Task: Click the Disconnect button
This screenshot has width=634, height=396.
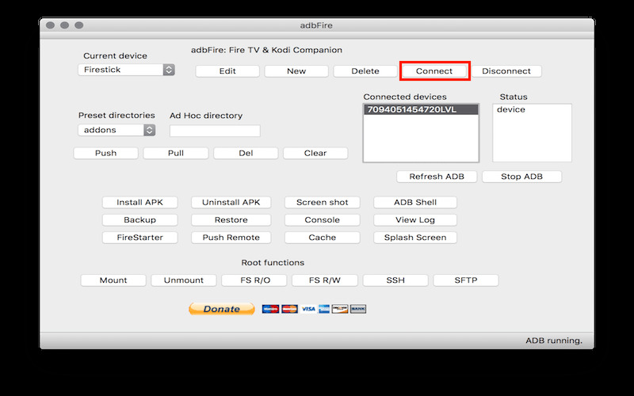Action: tap(506, 71)
